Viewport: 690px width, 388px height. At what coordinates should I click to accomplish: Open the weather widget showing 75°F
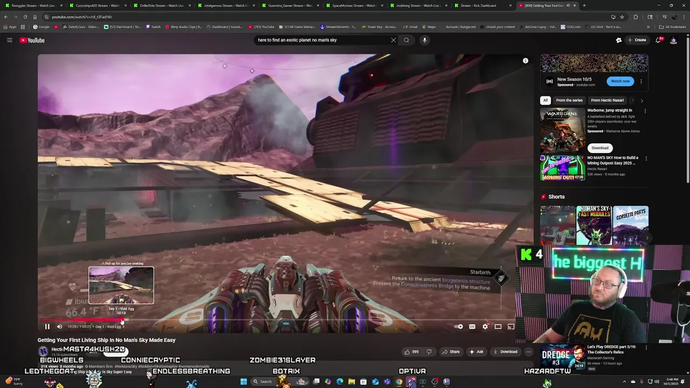(x=15, y=382)
